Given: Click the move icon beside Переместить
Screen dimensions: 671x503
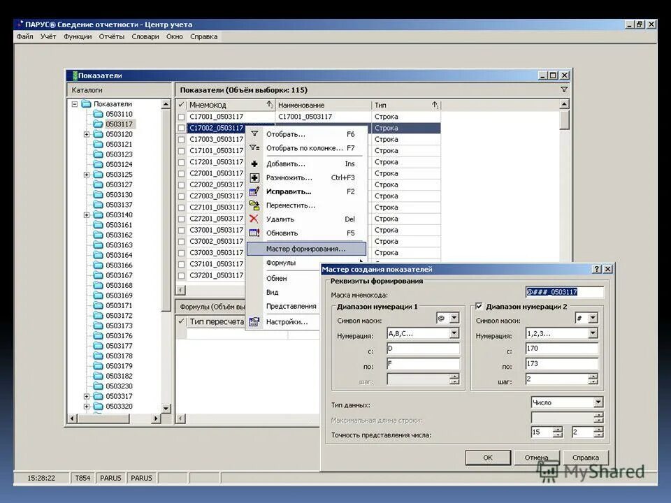Looking at the screenshot, I should coord(254,205).
